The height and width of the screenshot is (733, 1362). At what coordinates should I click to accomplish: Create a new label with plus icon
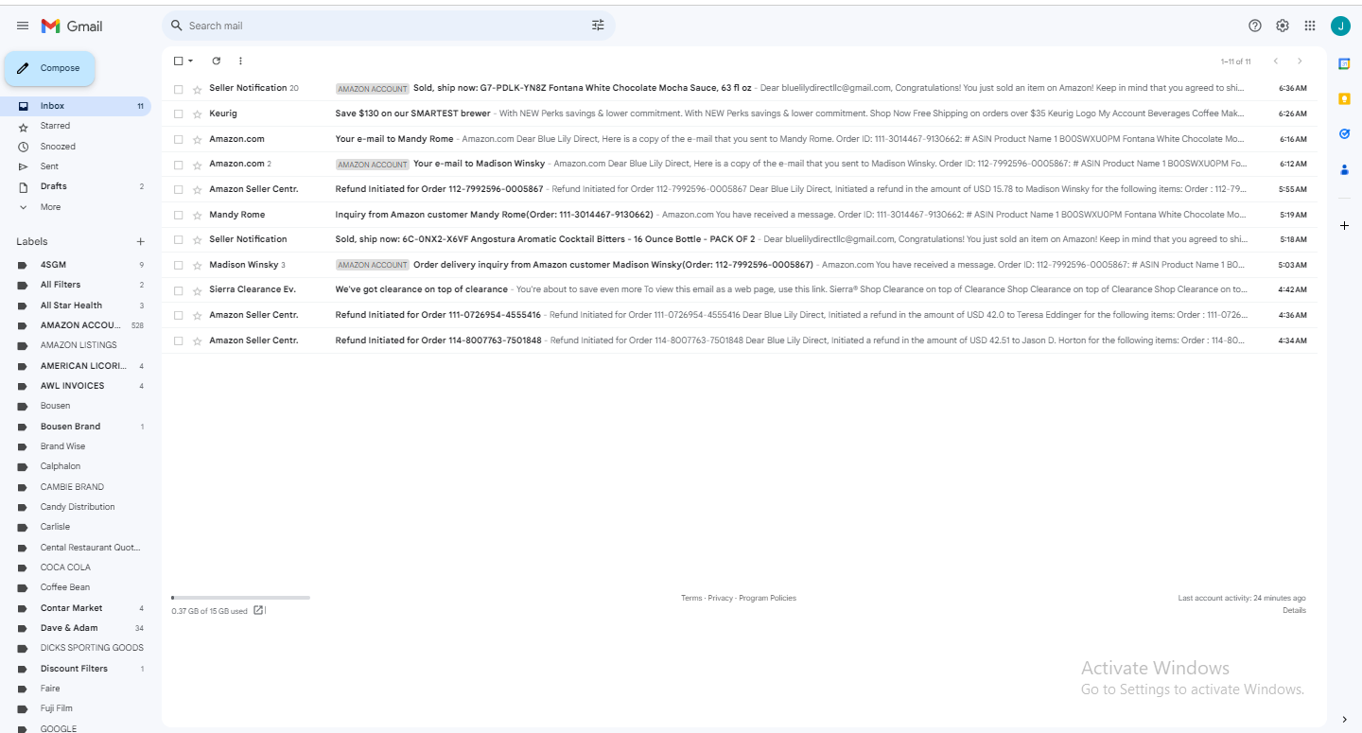pos(140,241)
